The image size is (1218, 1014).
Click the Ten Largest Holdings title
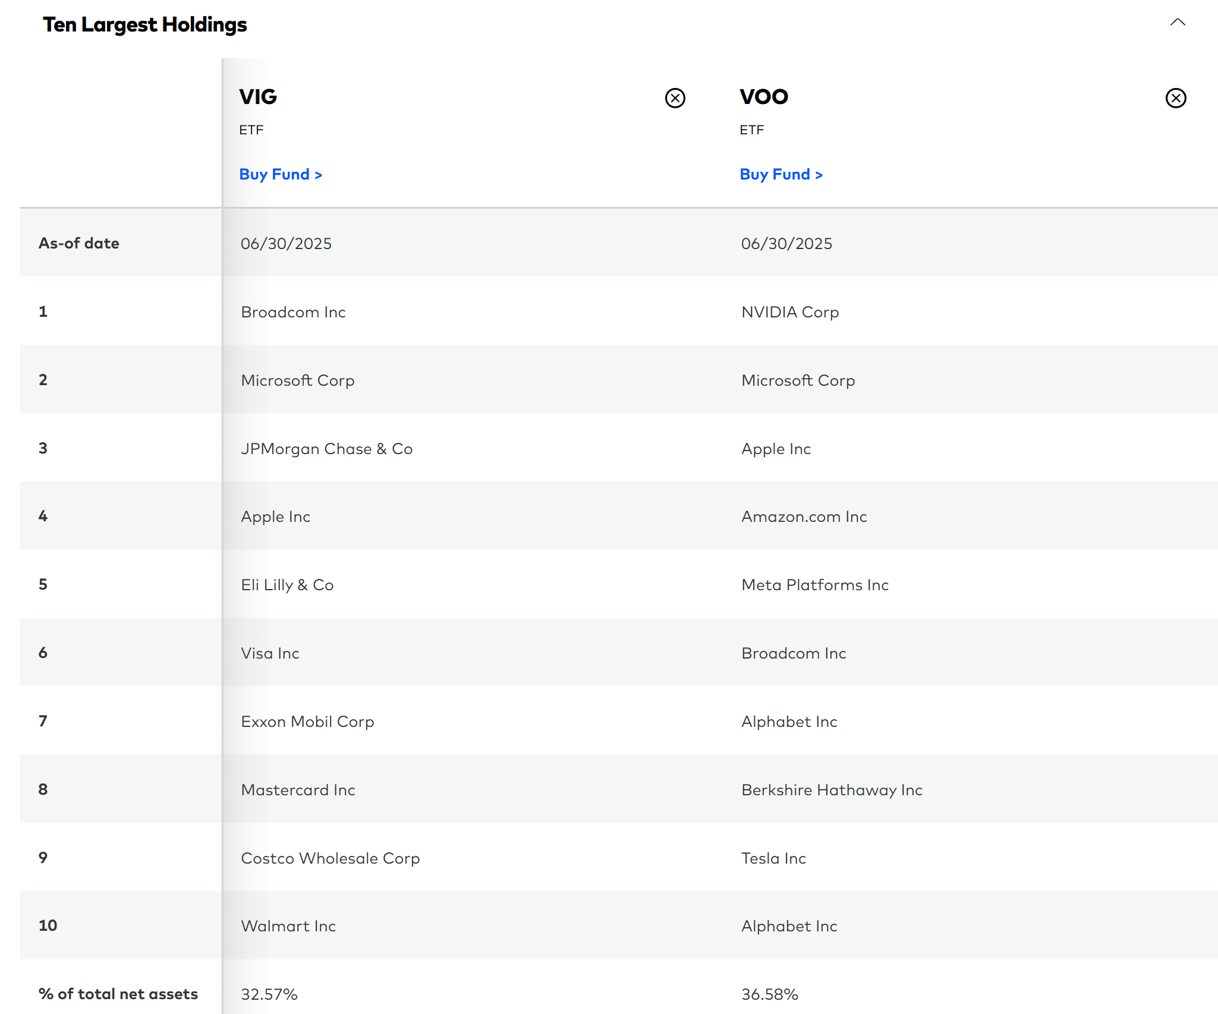[145, 24]
